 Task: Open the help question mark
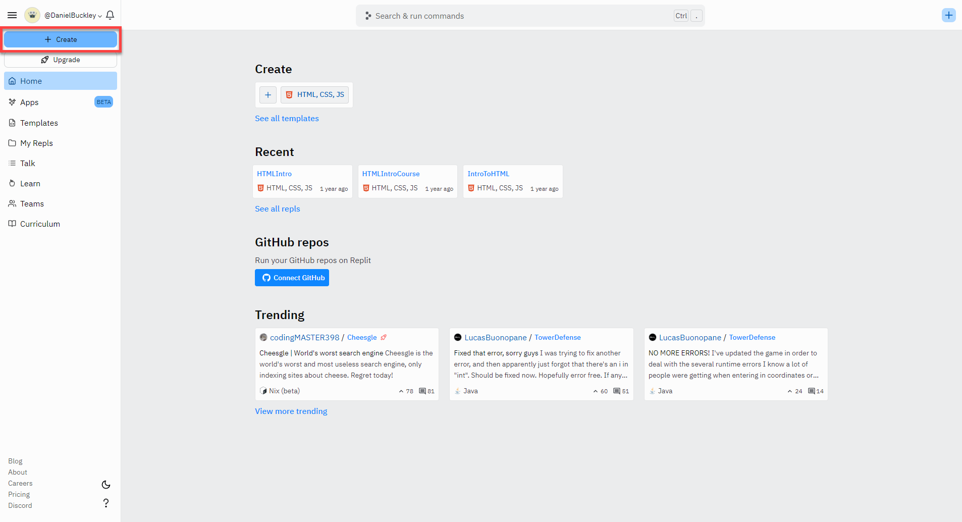point(106,503)
